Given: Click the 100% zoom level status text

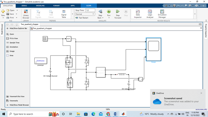Looking at the screenshot, I should click(x=108, y=109).
